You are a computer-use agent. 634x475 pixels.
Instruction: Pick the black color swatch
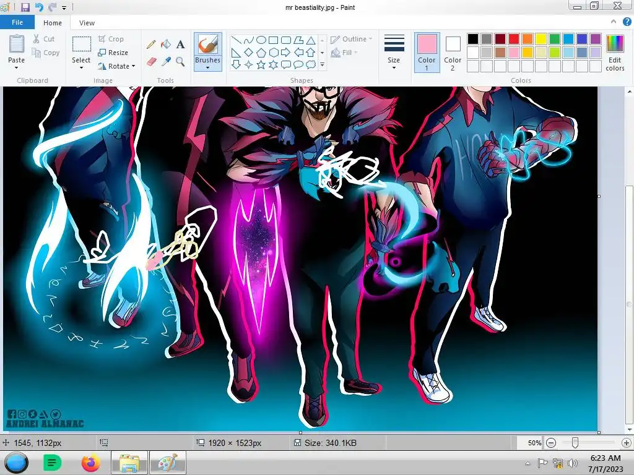[x=473, y=39]
